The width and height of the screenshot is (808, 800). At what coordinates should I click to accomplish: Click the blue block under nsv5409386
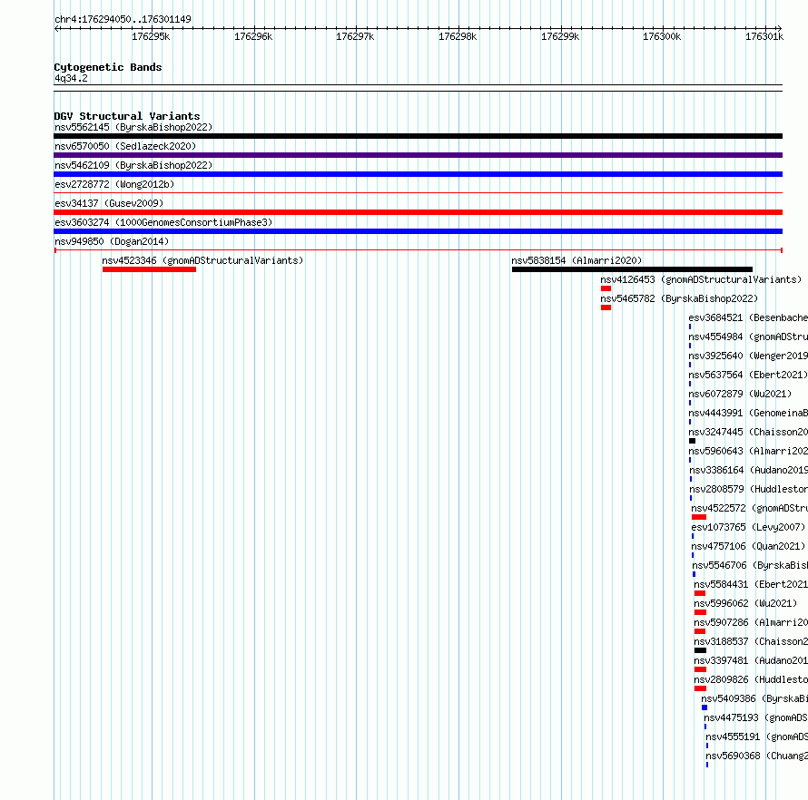[x=705, y=707]
